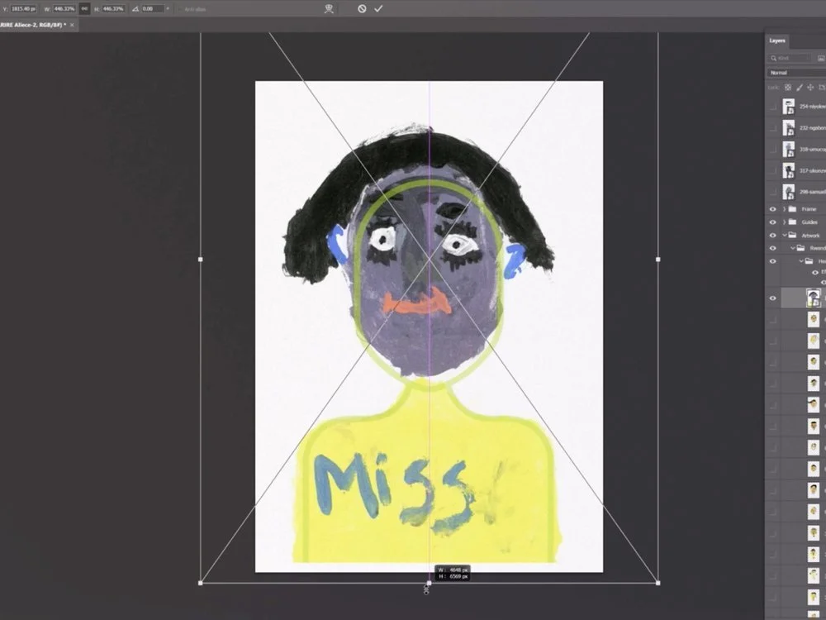Toggle the Anti-alias checkbox
The height and width of the screenshot is (620, 826).
pos(179,9)
